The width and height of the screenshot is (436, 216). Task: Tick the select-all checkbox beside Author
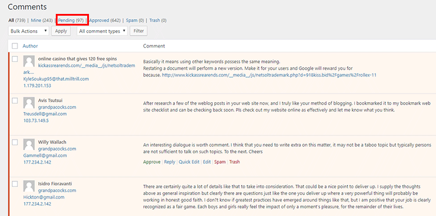tap(15, 46)
